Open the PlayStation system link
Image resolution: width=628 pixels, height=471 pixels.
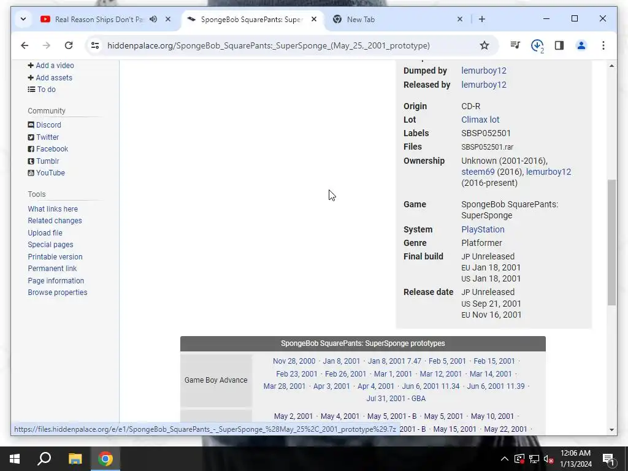(x=483, y=229)
